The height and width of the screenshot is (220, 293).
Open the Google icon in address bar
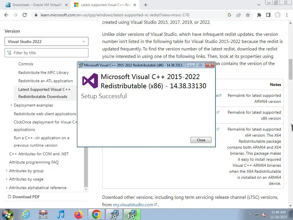(x=229, y=15)
